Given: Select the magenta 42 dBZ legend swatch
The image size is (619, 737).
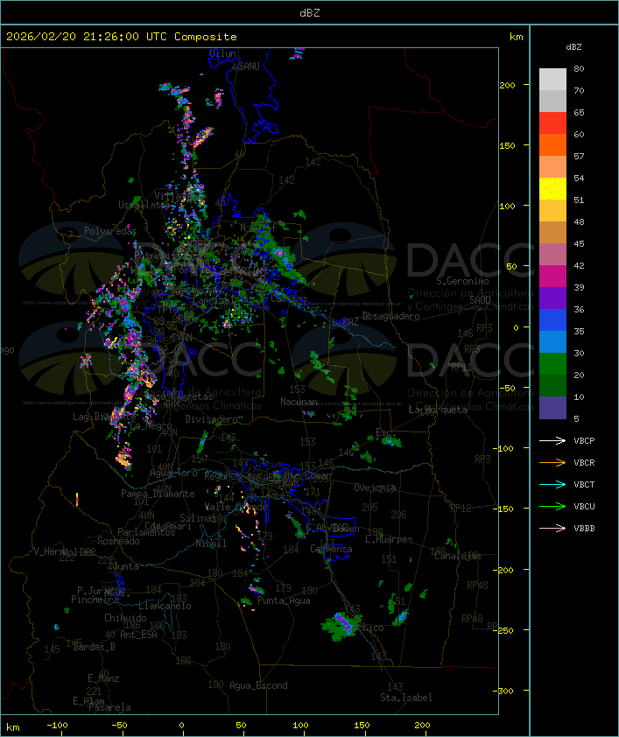Looking at the screenshot, I should click(552, 276).
